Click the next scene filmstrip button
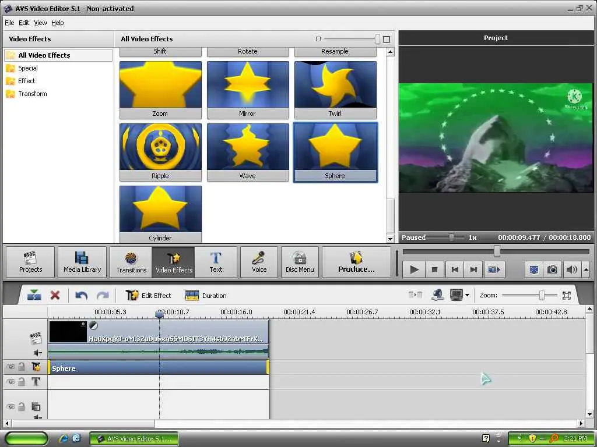 [x=494, y=269]
